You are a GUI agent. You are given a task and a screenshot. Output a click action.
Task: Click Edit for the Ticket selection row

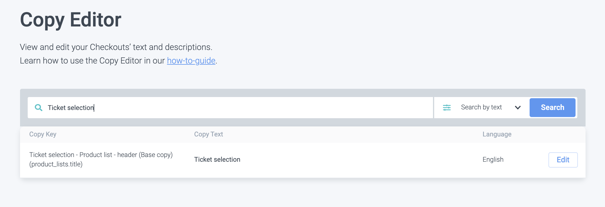563,160
